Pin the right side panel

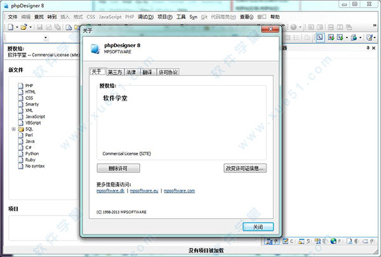368,48
